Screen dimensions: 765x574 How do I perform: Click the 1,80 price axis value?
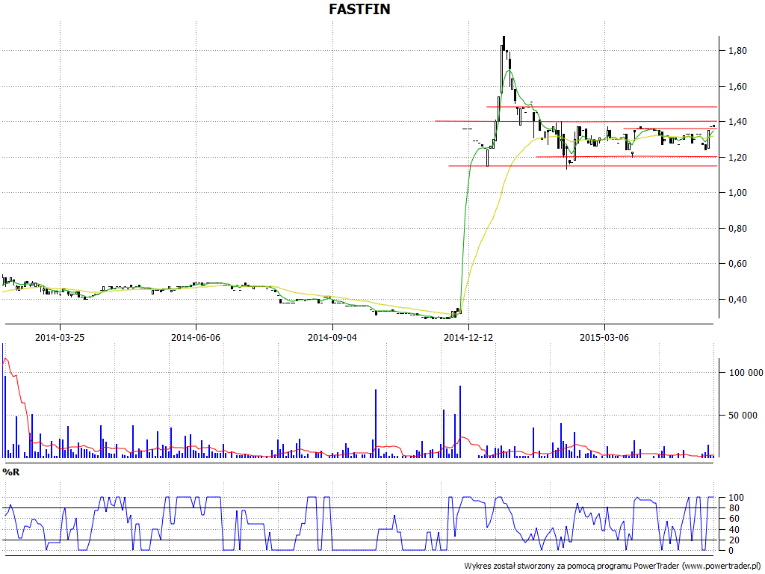point(737,51)
